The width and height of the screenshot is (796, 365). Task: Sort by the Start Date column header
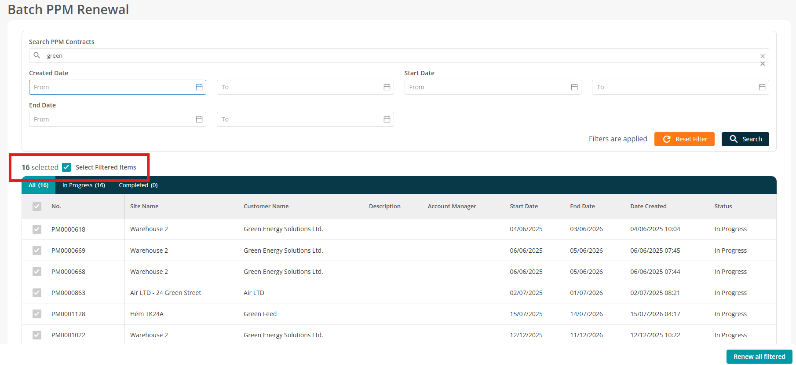(x=524, y=206)
